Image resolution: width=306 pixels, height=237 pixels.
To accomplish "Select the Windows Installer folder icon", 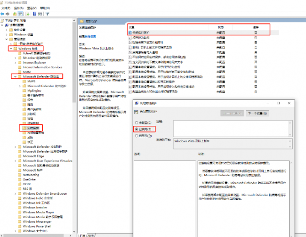I will 20,207.
